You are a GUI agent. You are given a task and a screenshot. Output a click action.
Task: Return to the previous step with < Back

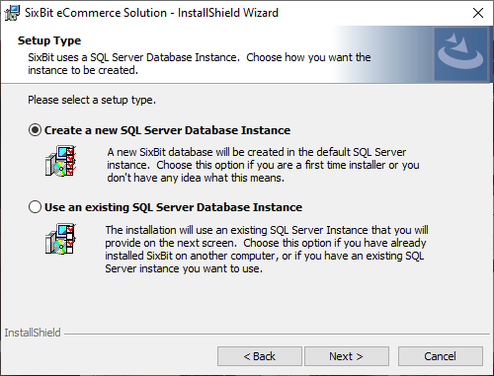point(260,356)
